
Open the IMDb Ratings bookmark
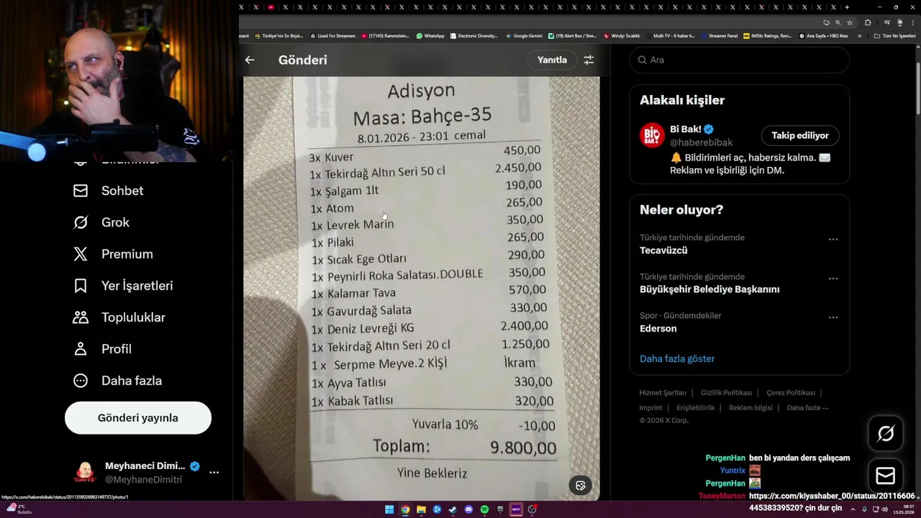767,35
